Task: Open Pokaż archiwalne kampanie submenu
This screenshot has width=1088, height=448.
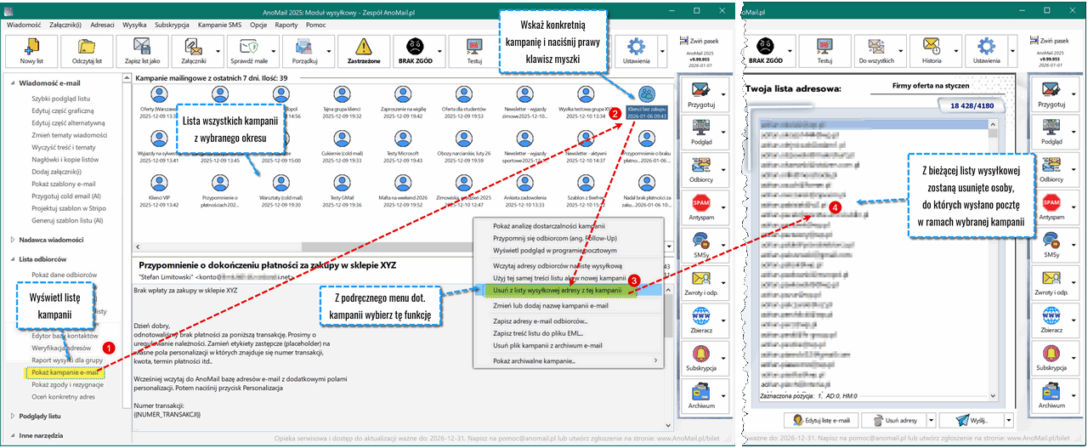Action: [x=568, y=360]
